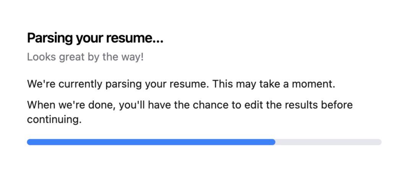Click the word "continuing." on the last line
This screenshot has height=172, width=412.
[54, 120]
